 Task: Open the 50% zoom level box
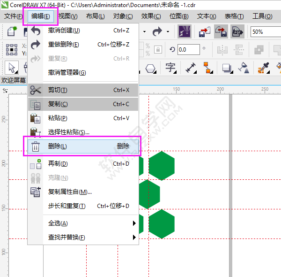click(x=266, y=32)
